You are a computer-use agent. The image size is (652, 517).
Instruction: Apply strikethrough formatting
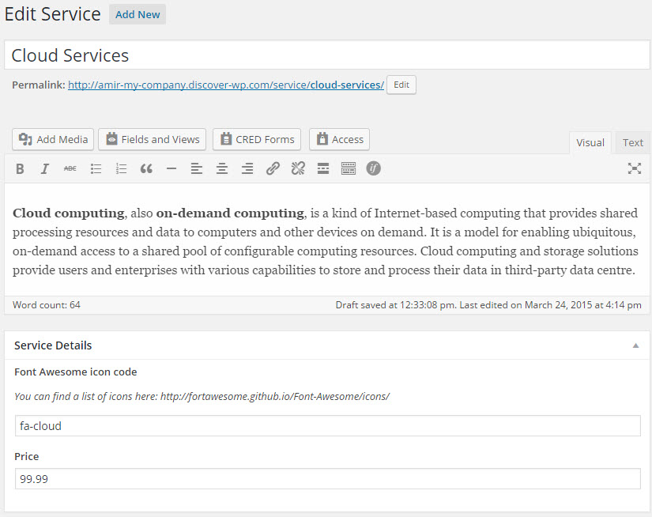click(70, 168)
